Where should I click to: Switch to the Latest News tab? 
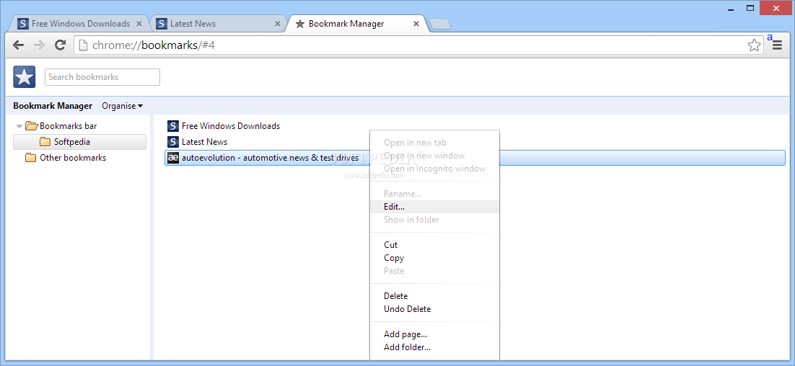point(219,24)
